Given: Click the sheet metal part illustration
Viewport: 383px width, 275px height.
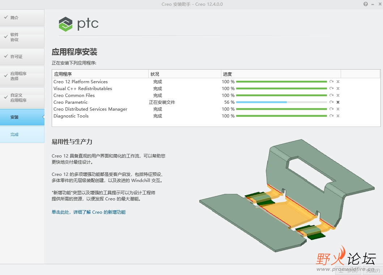Looking at the screenshot, I should 287,196.
